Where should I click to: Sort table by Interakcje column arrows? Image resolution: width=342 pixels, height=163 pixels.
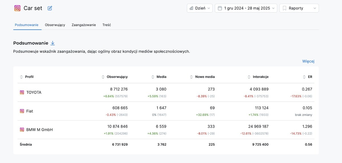[249, 77]
